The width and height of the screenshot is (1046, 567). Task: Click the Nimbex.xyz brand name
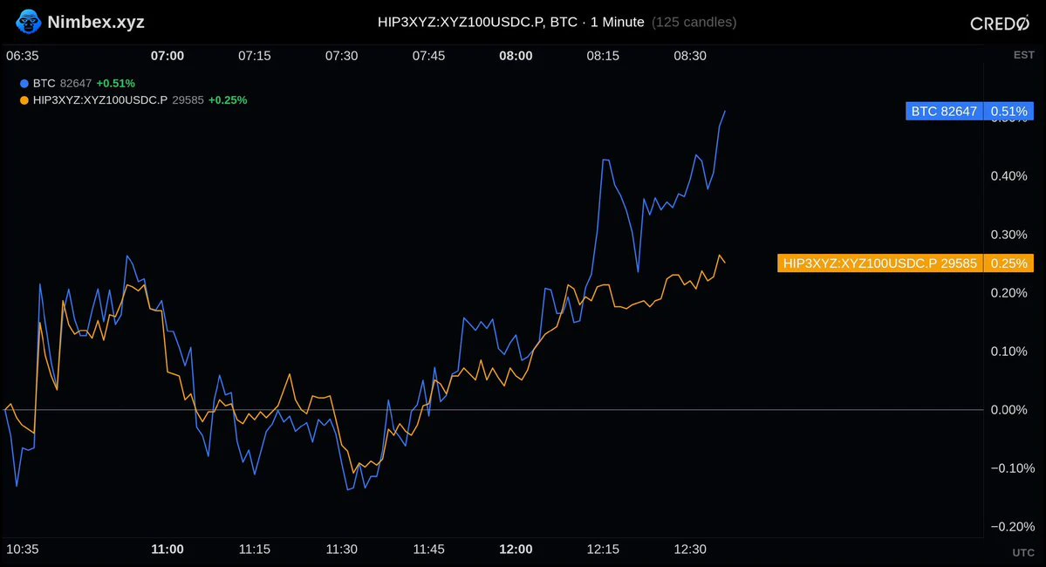pos(96,22)
